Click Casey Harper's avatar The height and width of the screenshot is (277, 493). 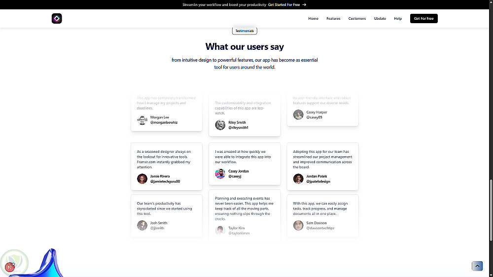click(x=298, y=115)
